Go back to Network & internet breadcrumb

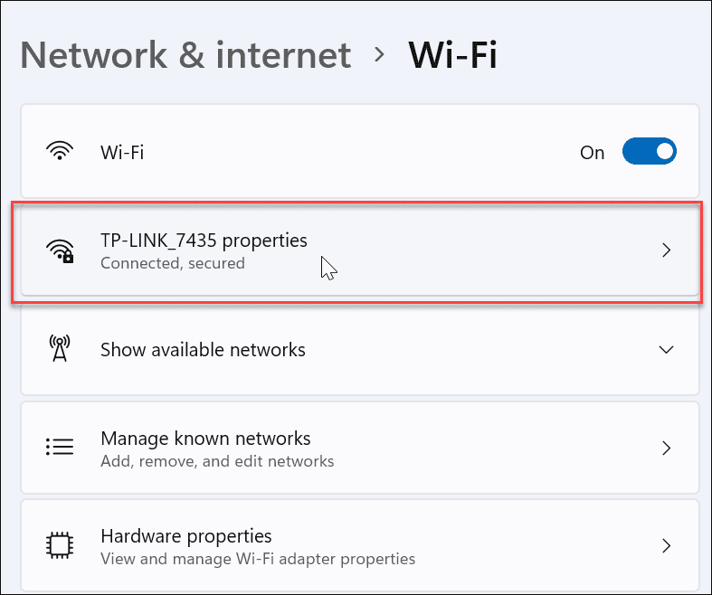tap(185, 55)
